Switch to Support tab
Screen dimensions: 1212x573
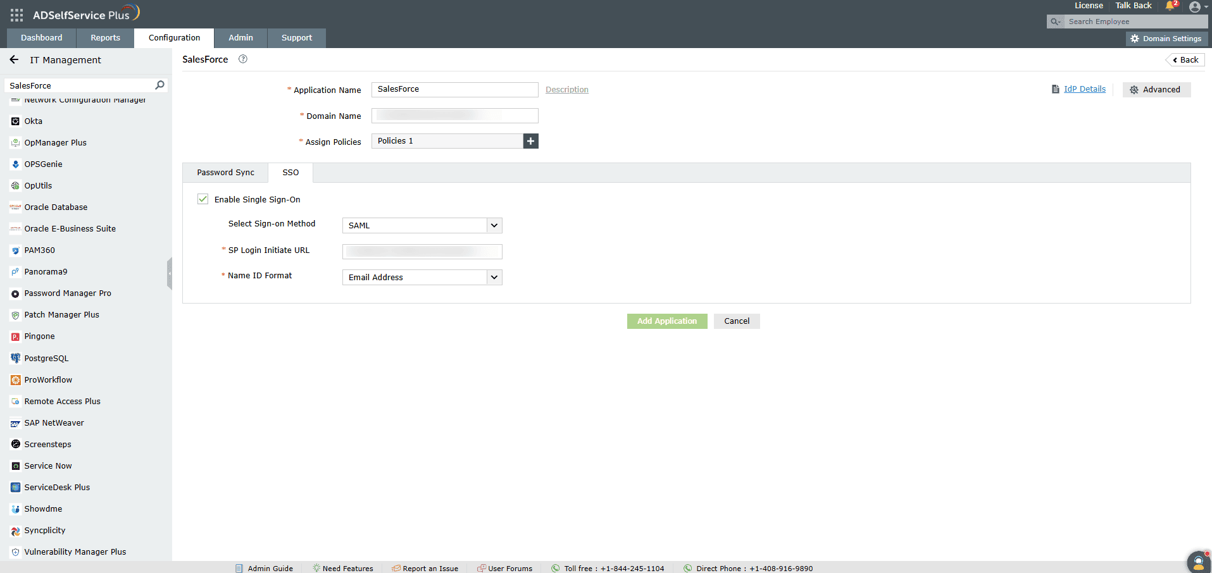click(x=297, y=38)
